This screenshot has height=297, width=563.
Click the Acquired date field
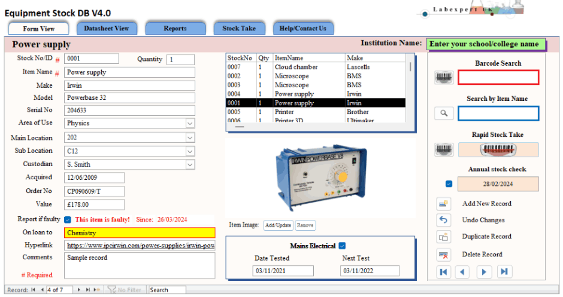pos(95,177)
